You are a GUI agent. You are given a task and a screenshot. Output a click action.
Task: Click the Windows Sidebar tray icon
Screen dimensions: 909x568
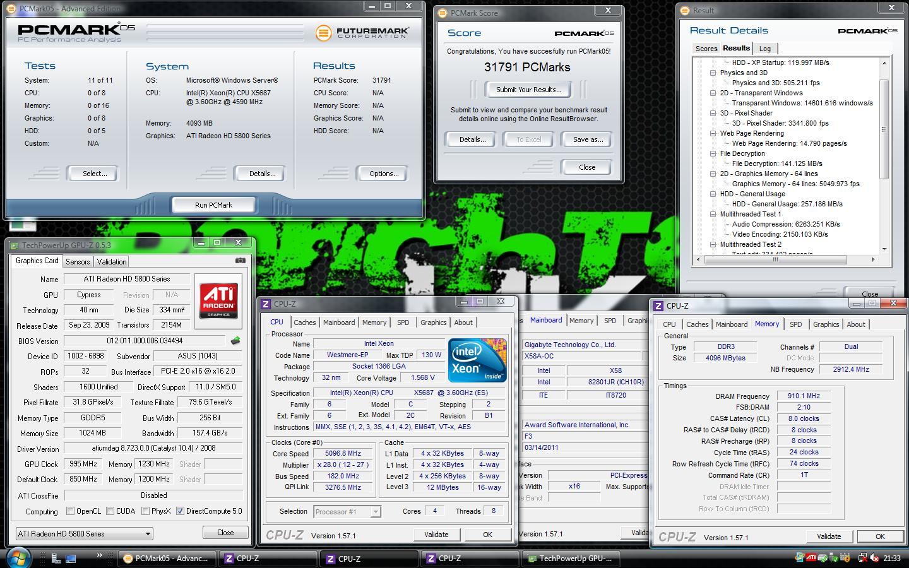[x=800, y=558]
